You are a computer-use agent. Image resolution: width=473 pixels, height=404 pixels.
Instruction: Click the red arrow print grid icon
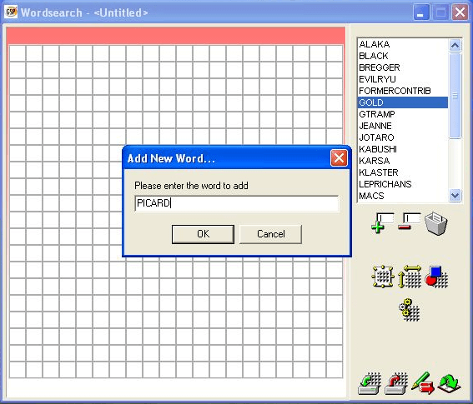click(396, 383)
